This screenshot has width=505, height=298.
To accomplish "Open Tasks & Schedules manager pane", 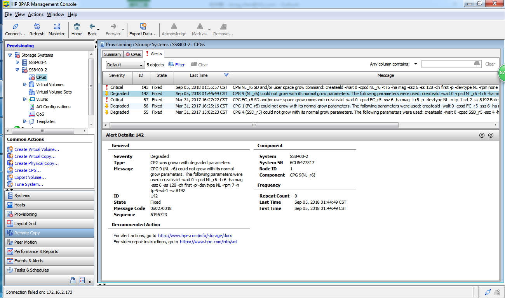I will (49, 270).
